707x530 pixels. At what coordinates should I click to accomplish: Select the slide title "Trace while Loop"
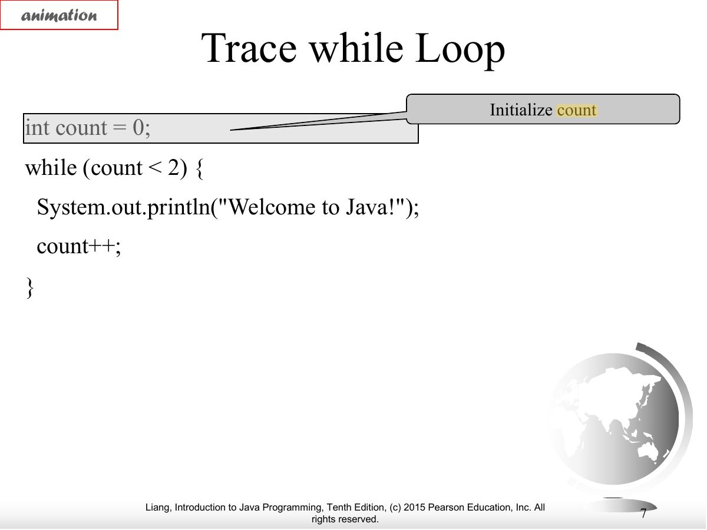point(353,48)
